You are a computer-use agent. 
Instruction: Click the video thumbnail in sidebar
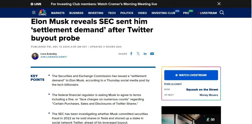pos(191,115)
